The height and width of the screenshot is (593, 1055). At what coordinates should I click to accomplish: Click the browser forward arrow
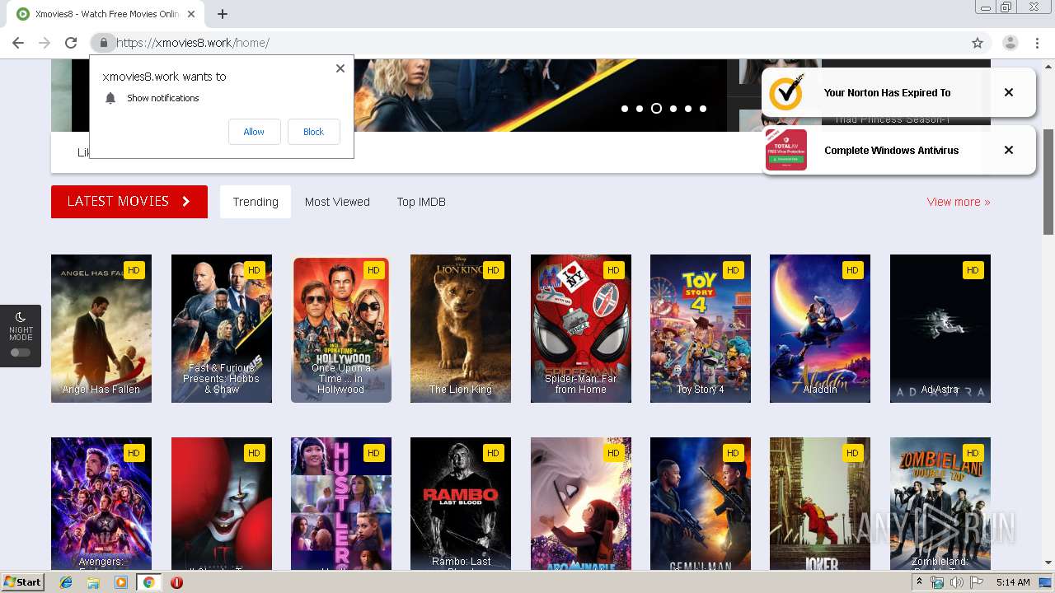(45, 43)
